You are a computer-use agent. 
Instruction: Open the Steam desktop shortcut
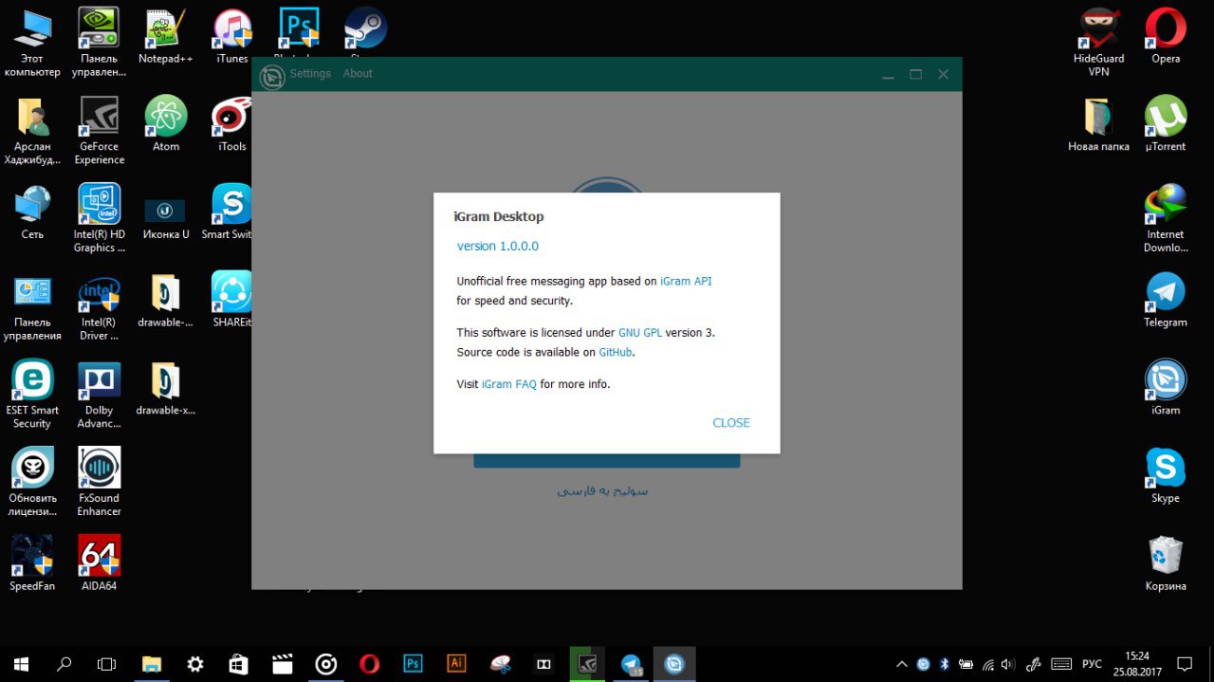[365, 29]
